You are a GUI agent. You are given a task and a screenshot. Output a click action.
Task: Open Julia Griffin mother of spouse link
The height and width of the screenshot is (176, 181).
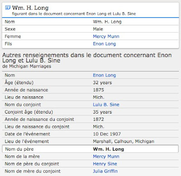(x=105, y=171)
